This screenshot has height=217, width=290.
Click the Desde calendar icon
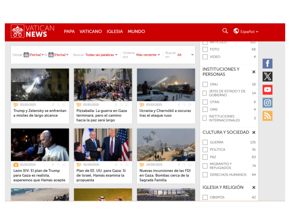26,55
